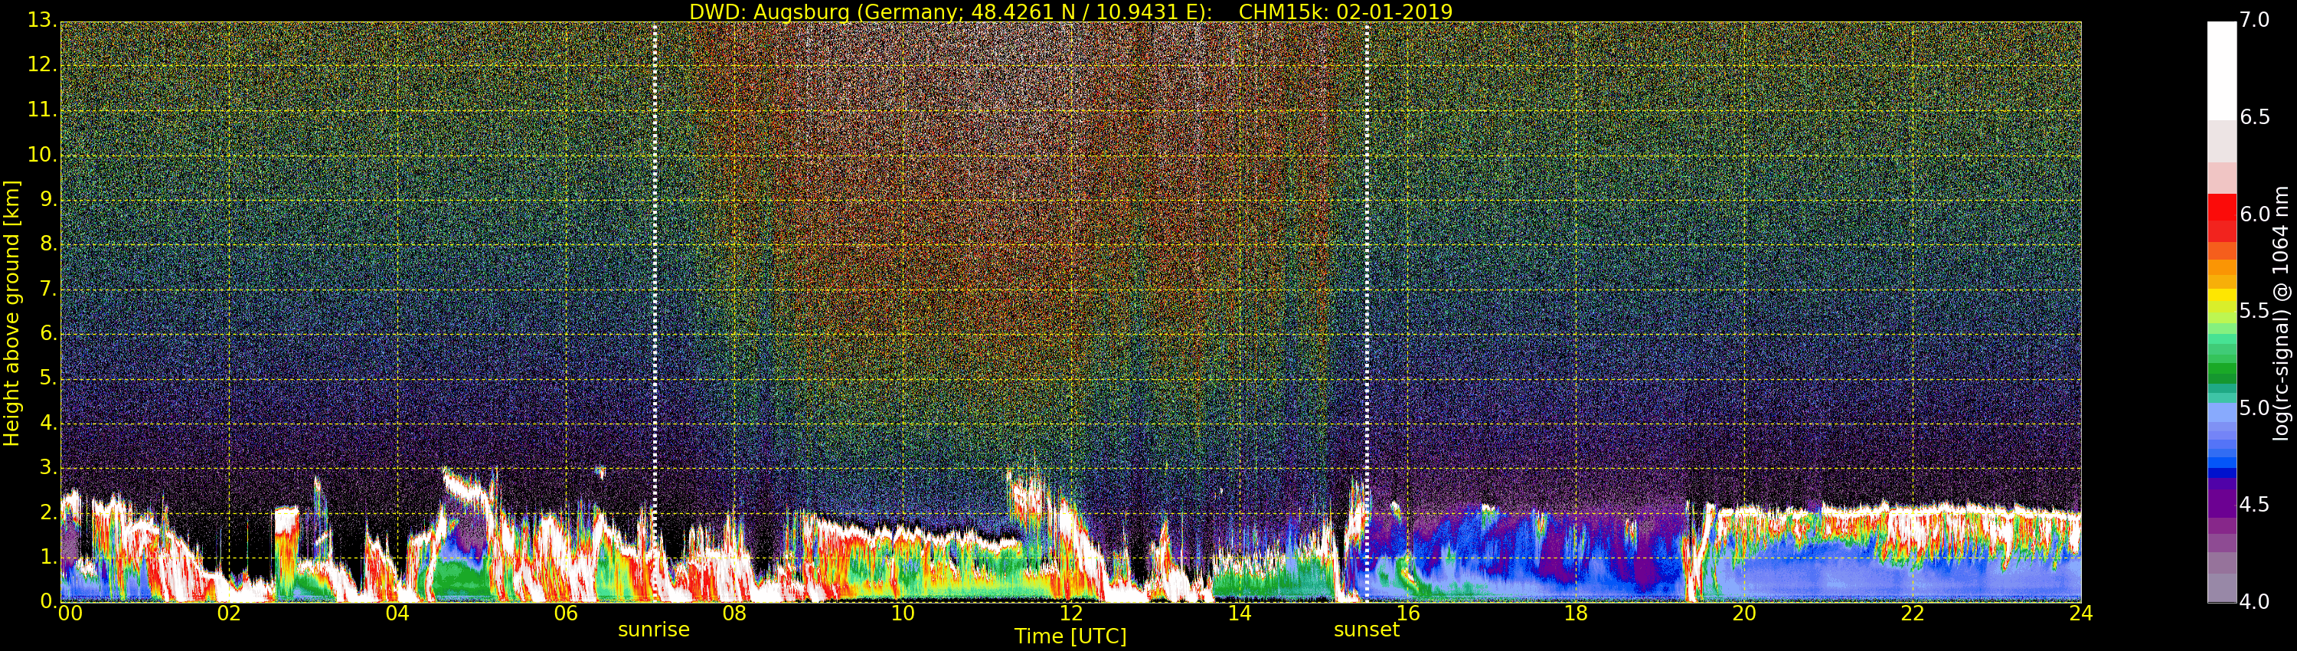This screenshot has width=2297, height=651.
Task: Click the height axis tick "10."
Action: point(41,154)
